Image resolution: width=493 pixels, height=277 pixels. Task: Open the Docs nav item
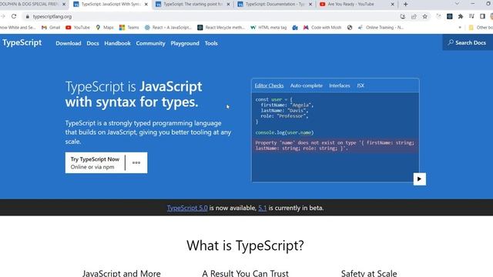click(92, 43)
